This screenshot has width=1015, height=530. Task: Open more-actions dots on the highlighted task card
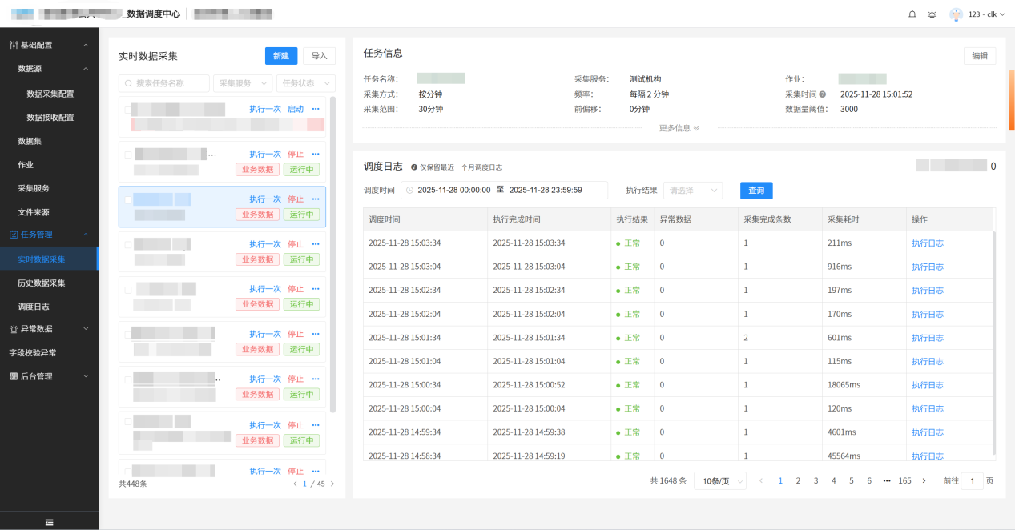coord(316,199)
